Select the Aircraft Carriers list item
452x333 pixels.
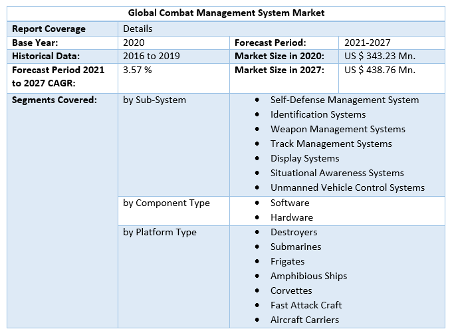coord(304,320)
